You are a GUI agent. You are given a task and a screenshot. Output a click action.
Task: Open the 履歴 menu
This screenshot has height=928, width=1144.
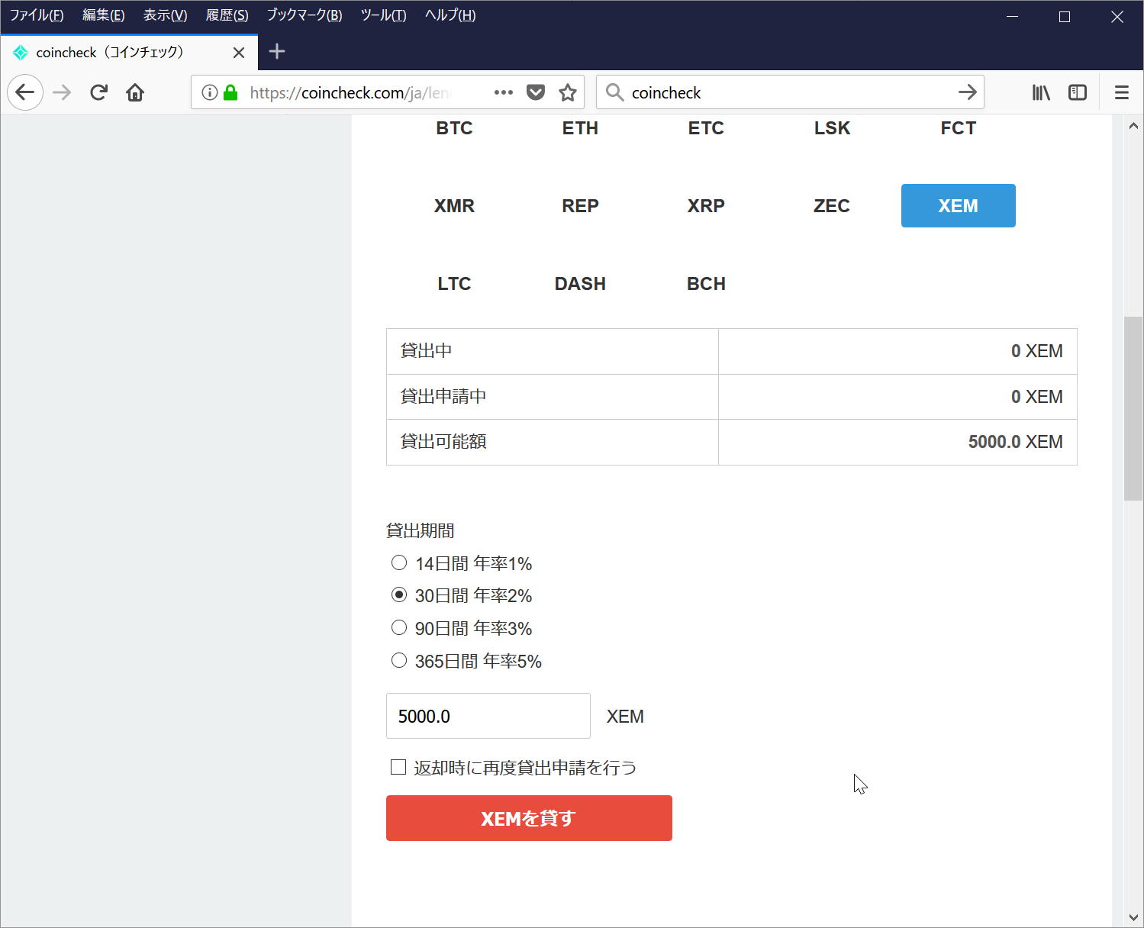tap(227, 15)
